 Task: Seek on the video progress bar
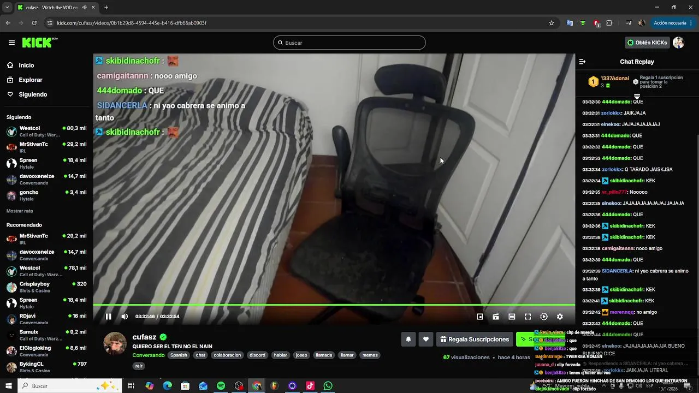tap(334, 305)
